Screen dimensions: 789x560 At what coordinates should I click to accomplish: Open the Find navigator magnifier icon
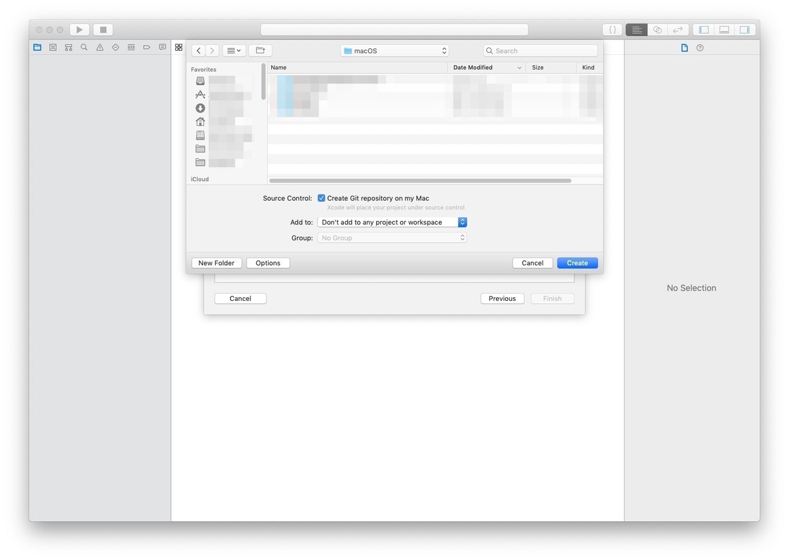point(84,47)
